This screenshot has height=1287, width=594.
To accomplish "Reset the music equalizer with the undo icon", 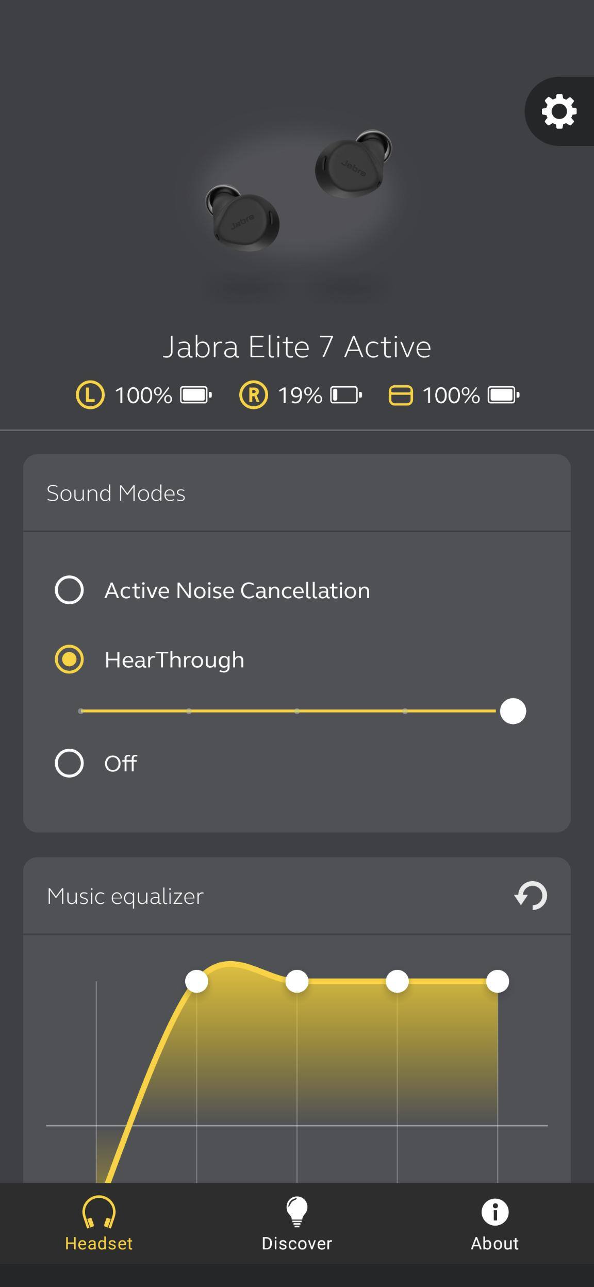I will tap(531, 896).
